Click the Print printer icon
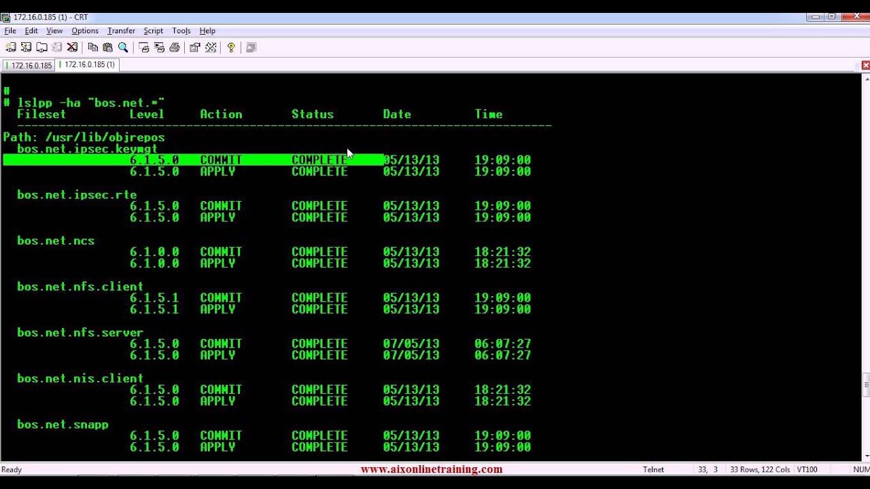Image resolution: width=870 pixels, height=489 pixels. click(x=175, y=48)
